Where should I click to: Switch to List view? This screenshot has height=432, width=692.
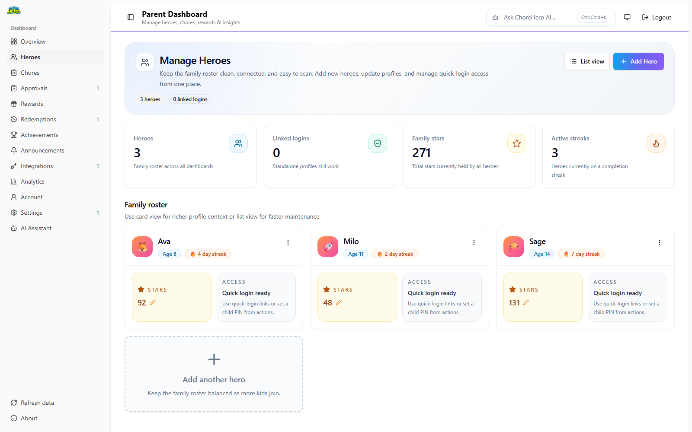tap(587, 61)
